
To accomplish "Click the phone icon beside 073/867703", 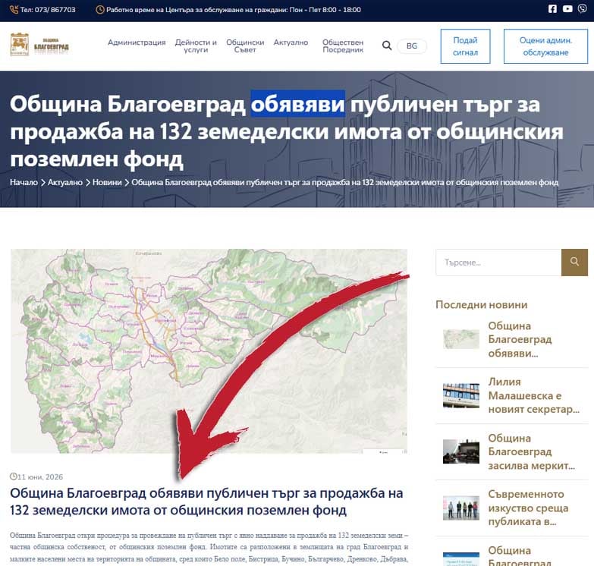I will pos(14,9).
